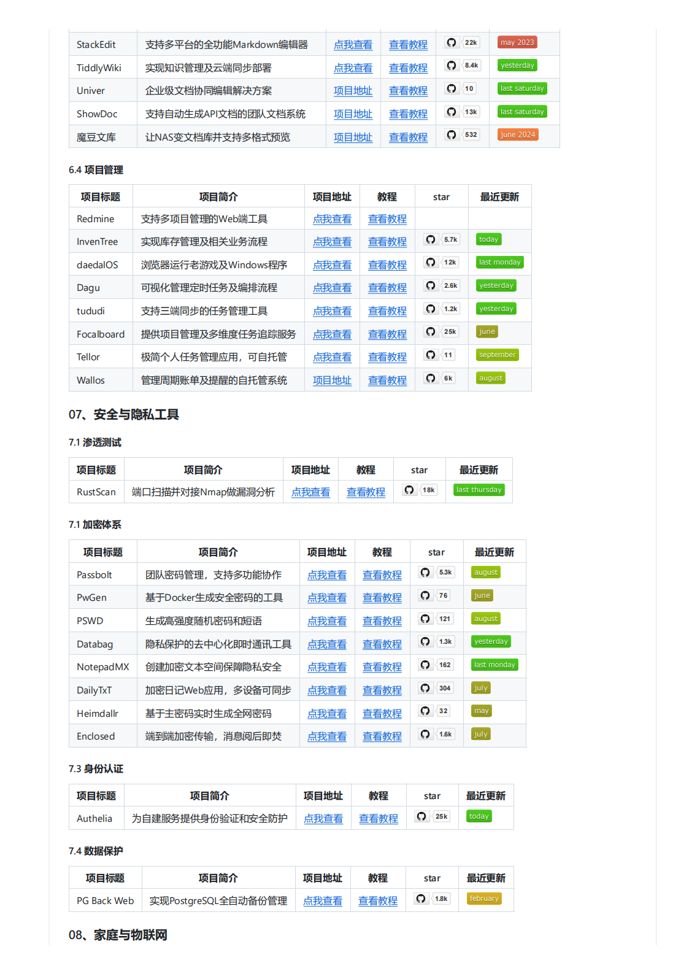Click the GitHub star badge for Databag

tap(436, 641)
